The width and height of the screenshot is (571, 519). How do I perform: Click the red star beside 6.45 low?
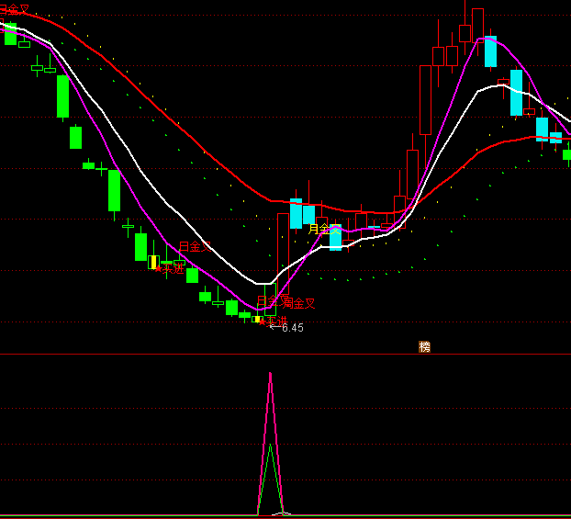coord(262,322)
